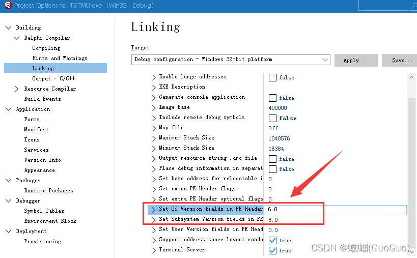Expand Set OS Version fields option
417x258 pixels.
coord(154,210)
